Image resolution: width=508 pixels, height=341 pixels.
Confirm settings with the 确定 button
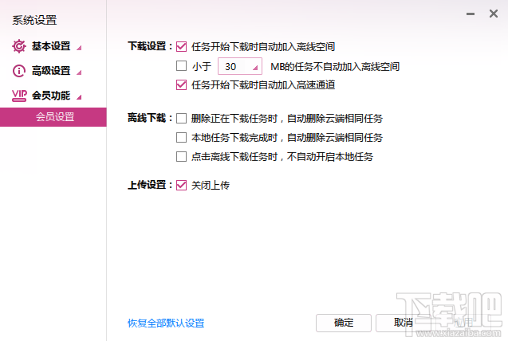point(344,323)
